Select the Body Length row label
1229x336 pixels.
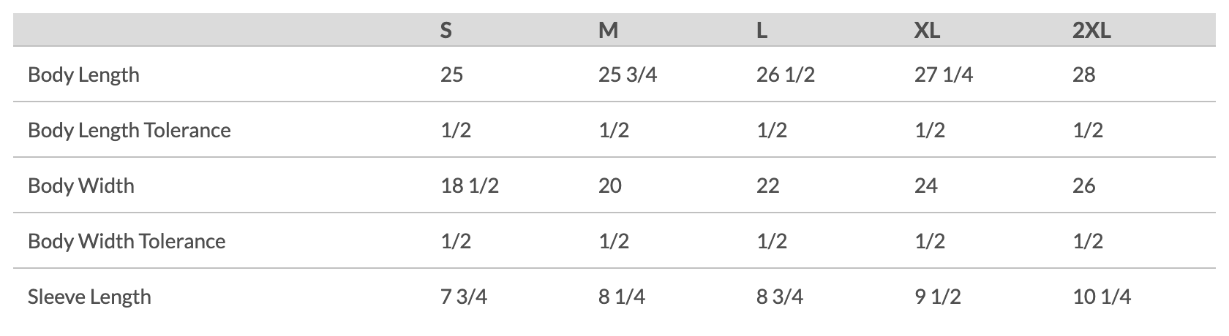83,75
